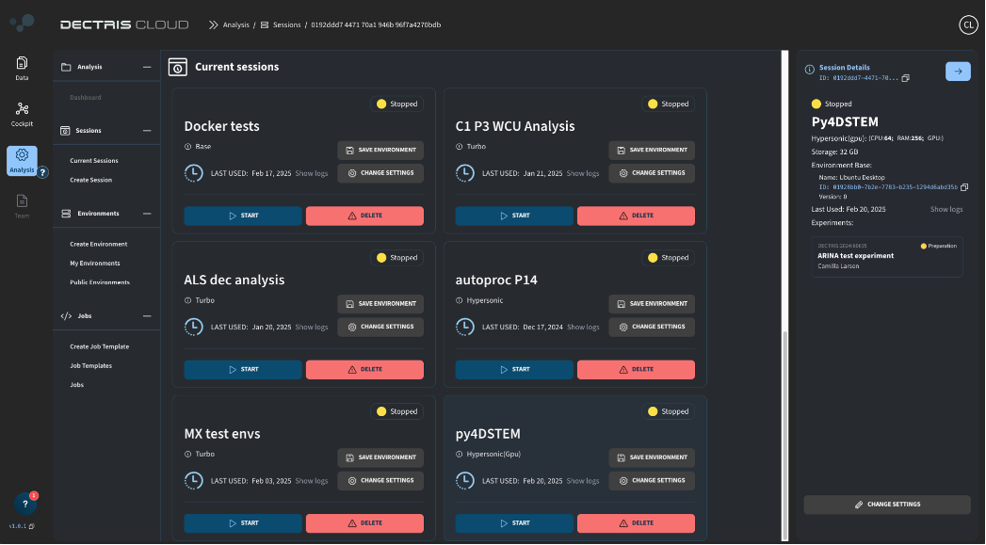Open My Environments menu item
986x545 pixels.
[x=94, y=264]
